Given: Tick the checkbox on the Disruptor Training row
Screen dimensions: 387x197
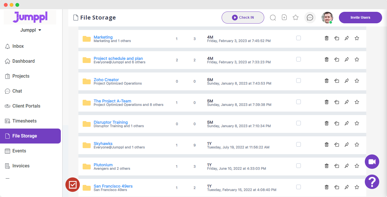Looking at the screenshot, I should click(x=298, y=123).
